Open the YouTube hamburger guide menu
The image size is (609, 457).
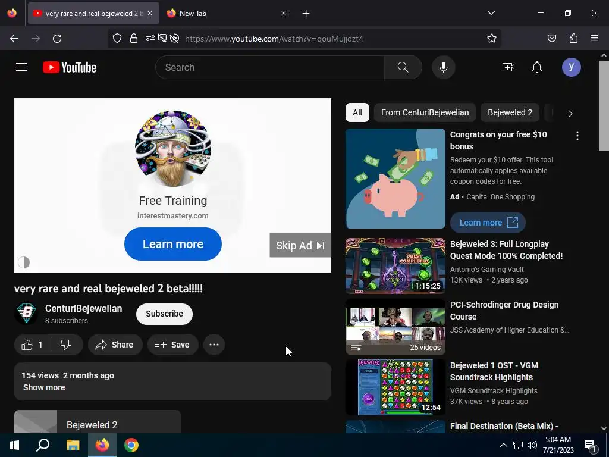(21, 67)
